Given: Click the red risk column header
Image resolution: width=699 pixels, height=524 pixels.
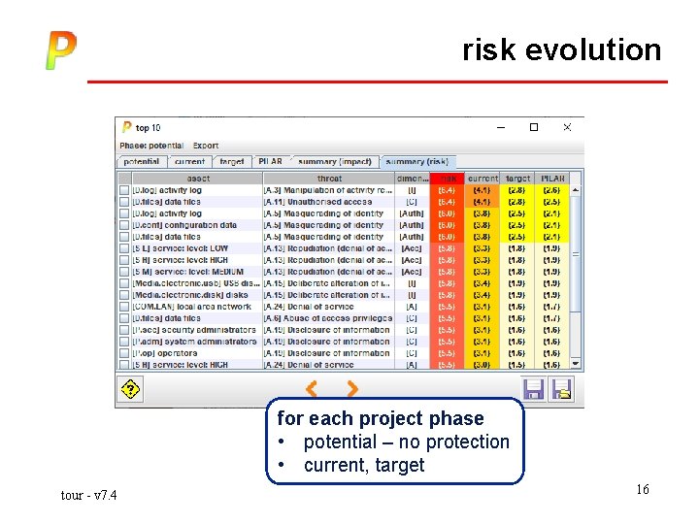Looking at the screenshot, I should pos(448,179).
